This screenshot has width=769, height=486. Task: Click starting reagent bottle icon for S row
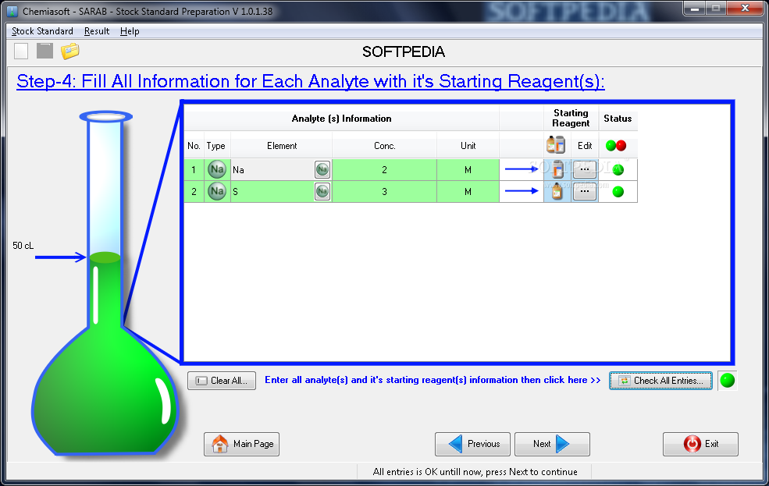[x=557, y=191]
